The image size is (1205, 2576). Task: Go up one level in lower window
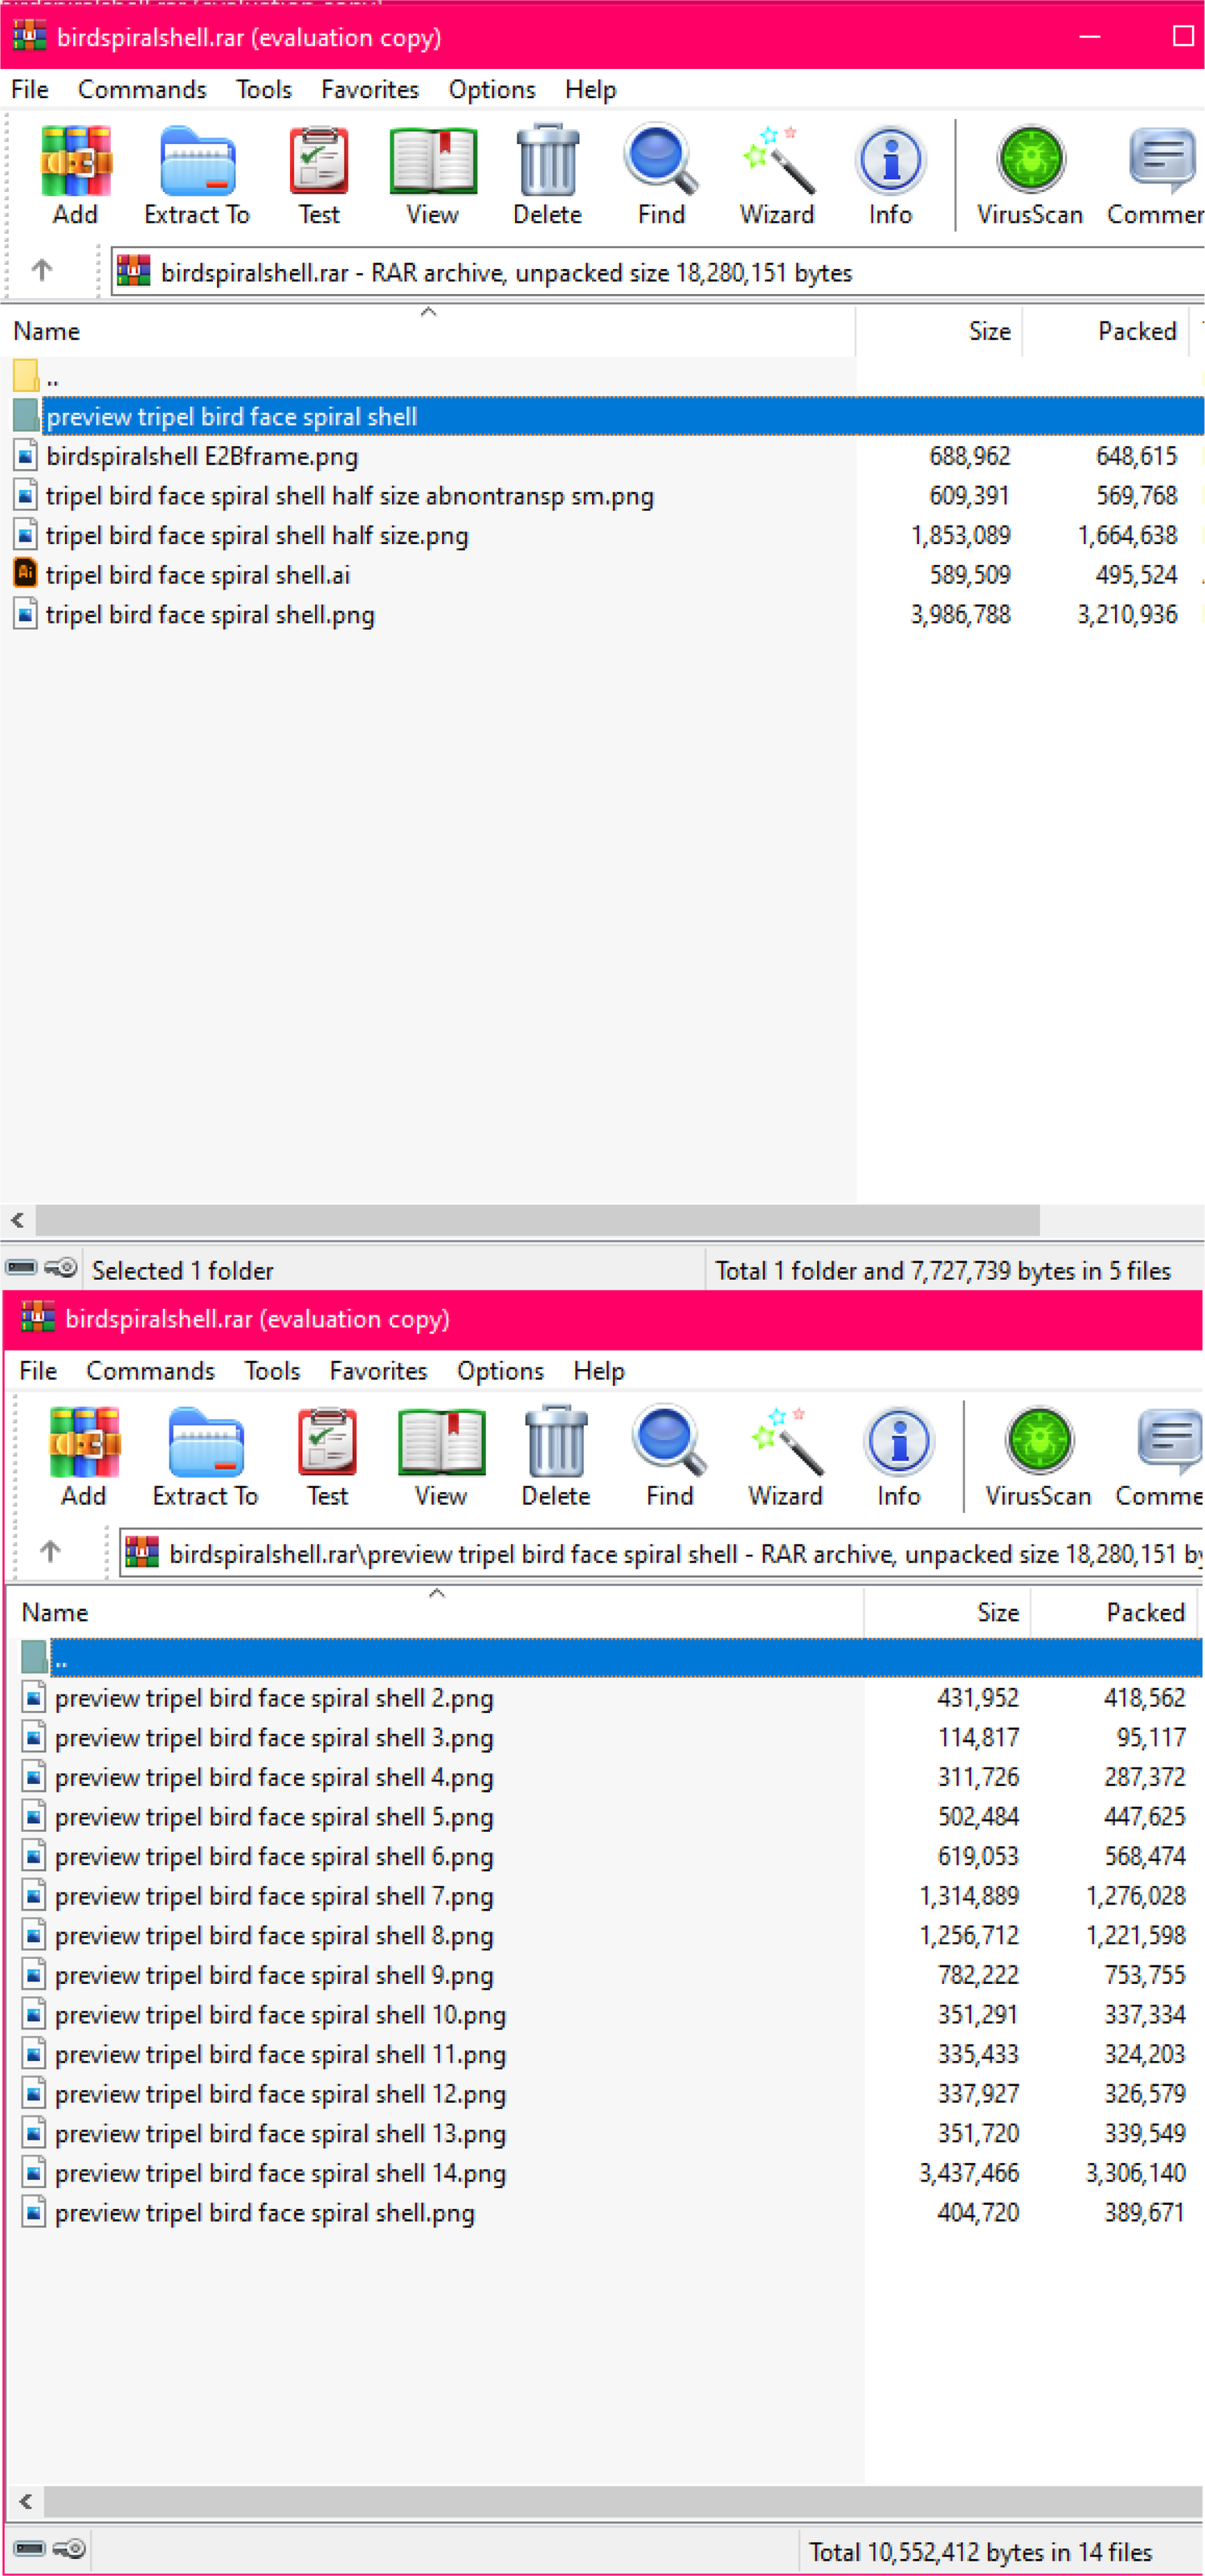point(50,1551)
